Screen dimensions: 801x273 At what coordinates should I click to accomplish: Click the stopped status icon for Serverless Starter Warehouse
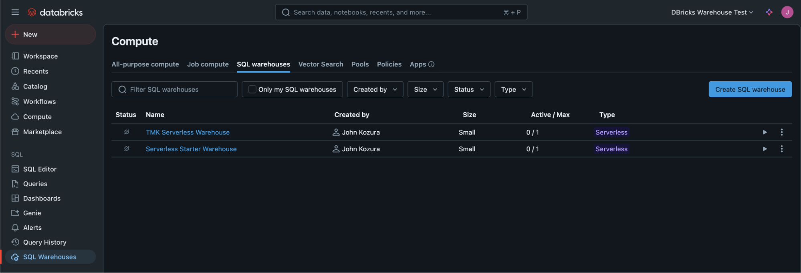tap(127, 149)
